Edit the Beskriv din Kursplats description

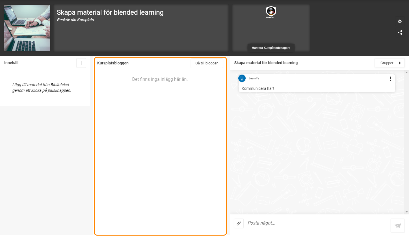[x=76, y=20]
